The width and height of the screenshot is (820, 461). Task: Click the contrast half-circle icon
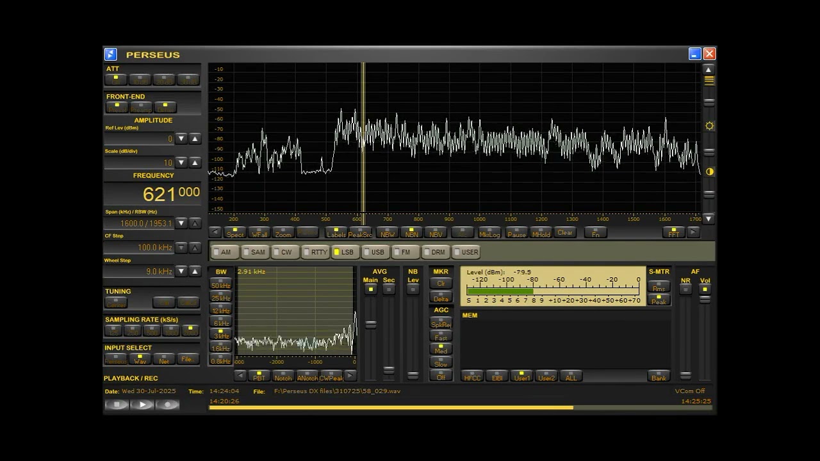(709, 172)
